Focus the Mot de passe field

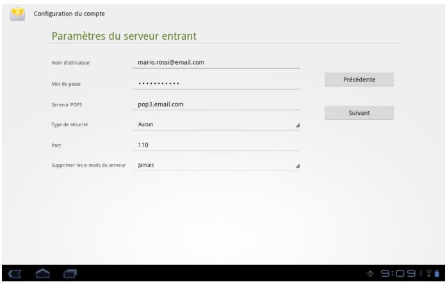coord(216,83)
